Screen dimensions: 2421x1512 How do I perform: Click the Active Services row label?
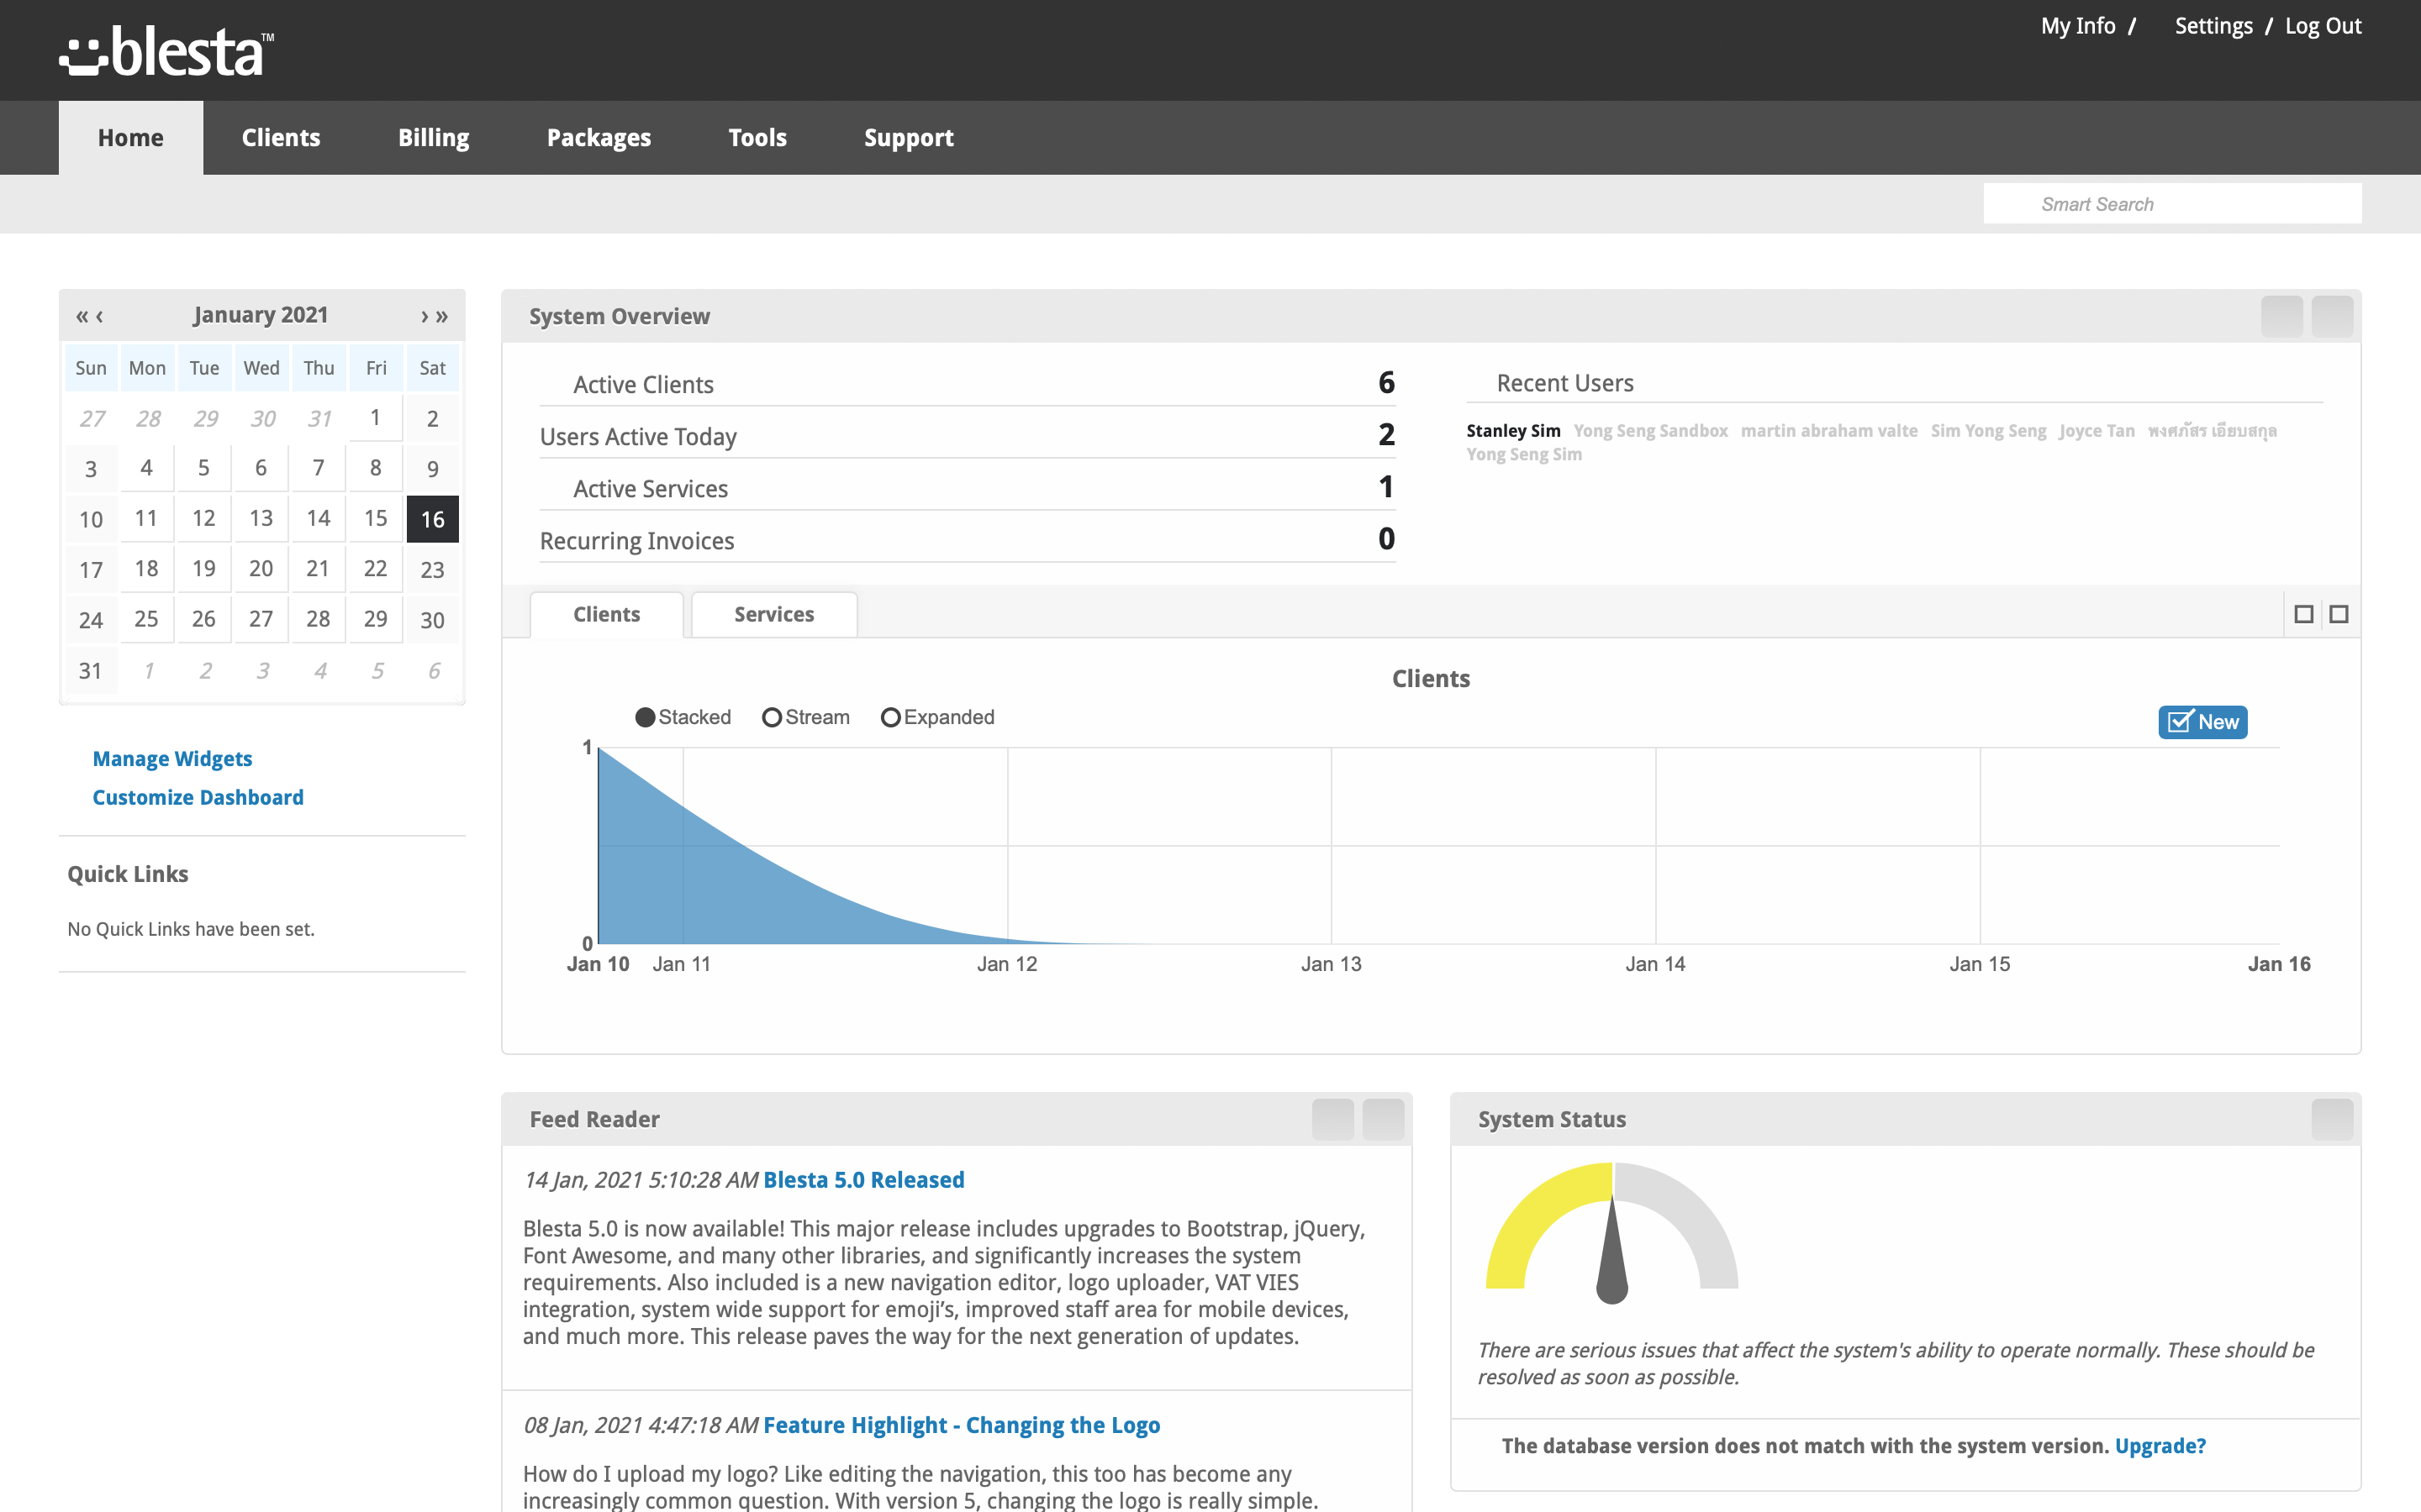point(651,489)
